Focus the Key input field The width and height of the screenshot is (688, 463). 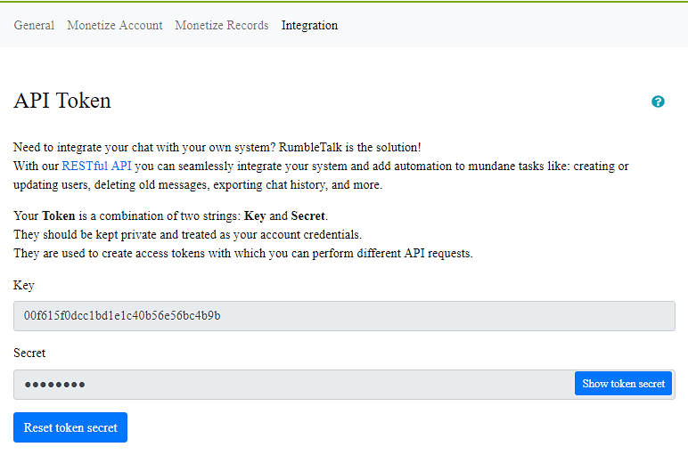click(343, 316)
